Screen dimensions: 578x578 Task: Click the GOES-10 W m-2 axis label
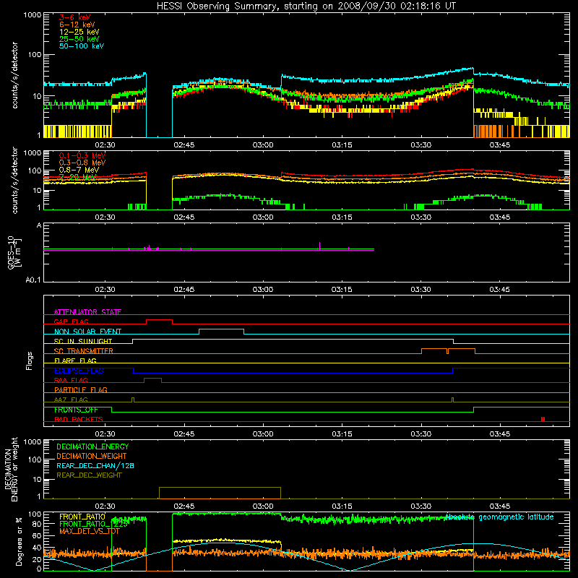click(x=14, y=252)
